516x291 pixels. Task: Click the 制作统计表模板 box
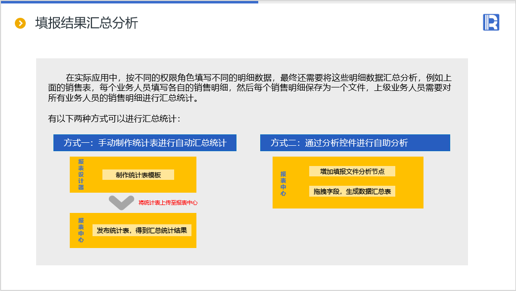[138, 175]
